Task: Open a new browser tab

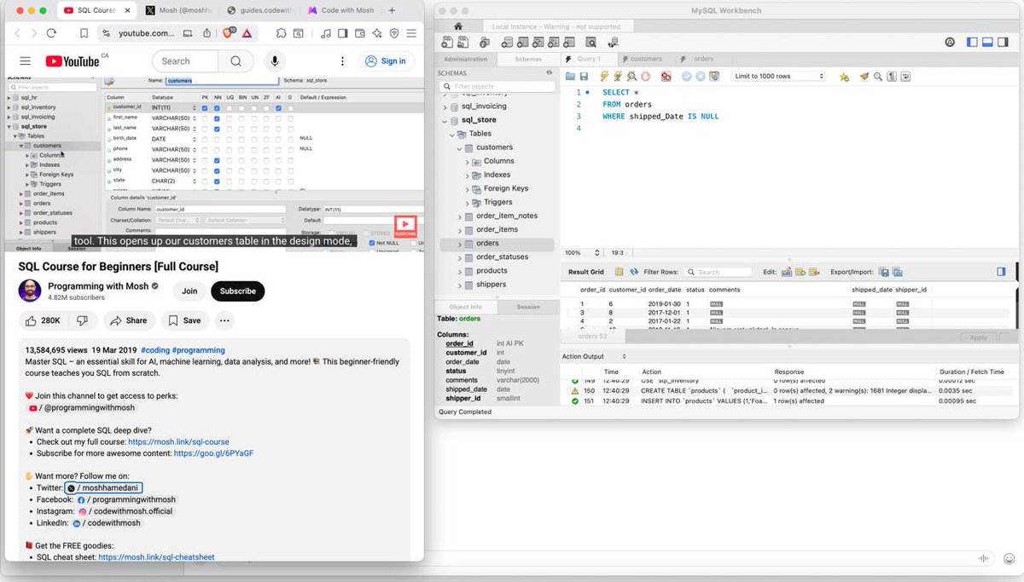Action: [393, 10]
